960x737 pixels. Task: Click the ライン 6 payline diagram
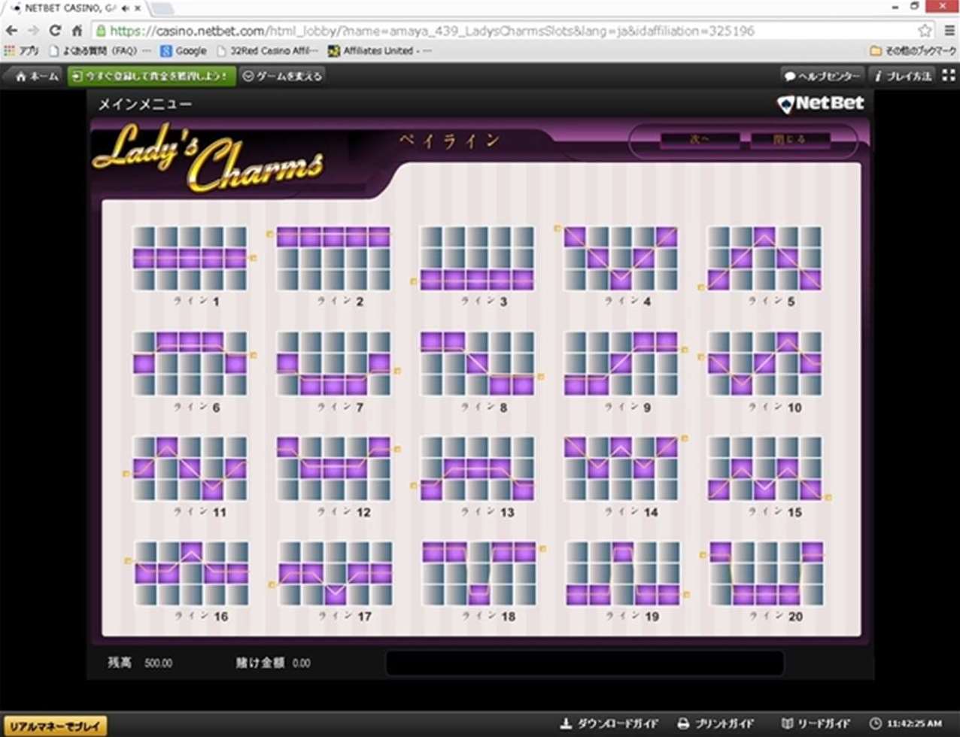tap(190, 363)
